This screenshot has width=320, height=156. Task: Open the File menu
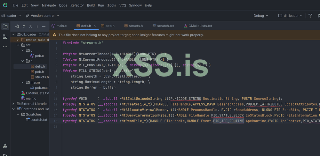pos(15,5)
